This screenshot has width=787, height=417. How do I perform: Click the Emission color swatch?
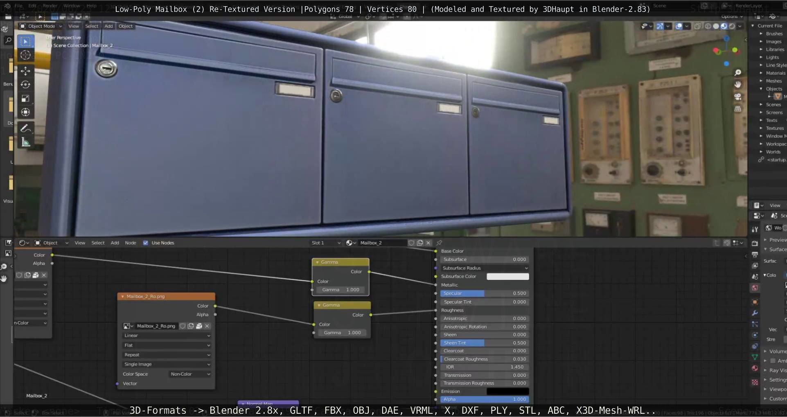click(507, 392)
